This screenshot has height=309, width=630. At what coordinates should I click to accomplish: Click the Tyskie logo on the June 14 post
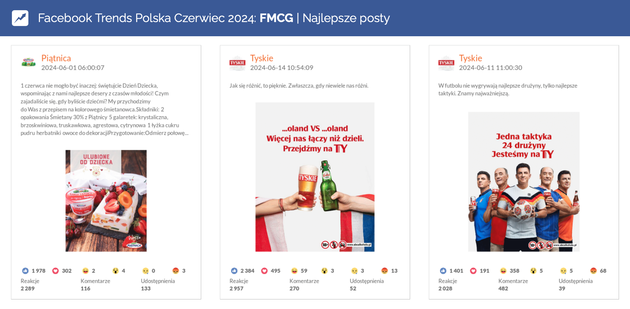tap(237, 63)
